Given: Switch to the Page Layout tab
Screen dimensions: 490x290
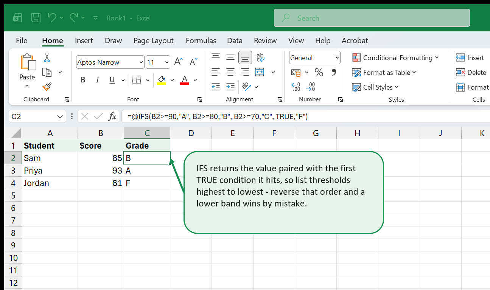Looking at the screenshot, I should coord(153,40).
